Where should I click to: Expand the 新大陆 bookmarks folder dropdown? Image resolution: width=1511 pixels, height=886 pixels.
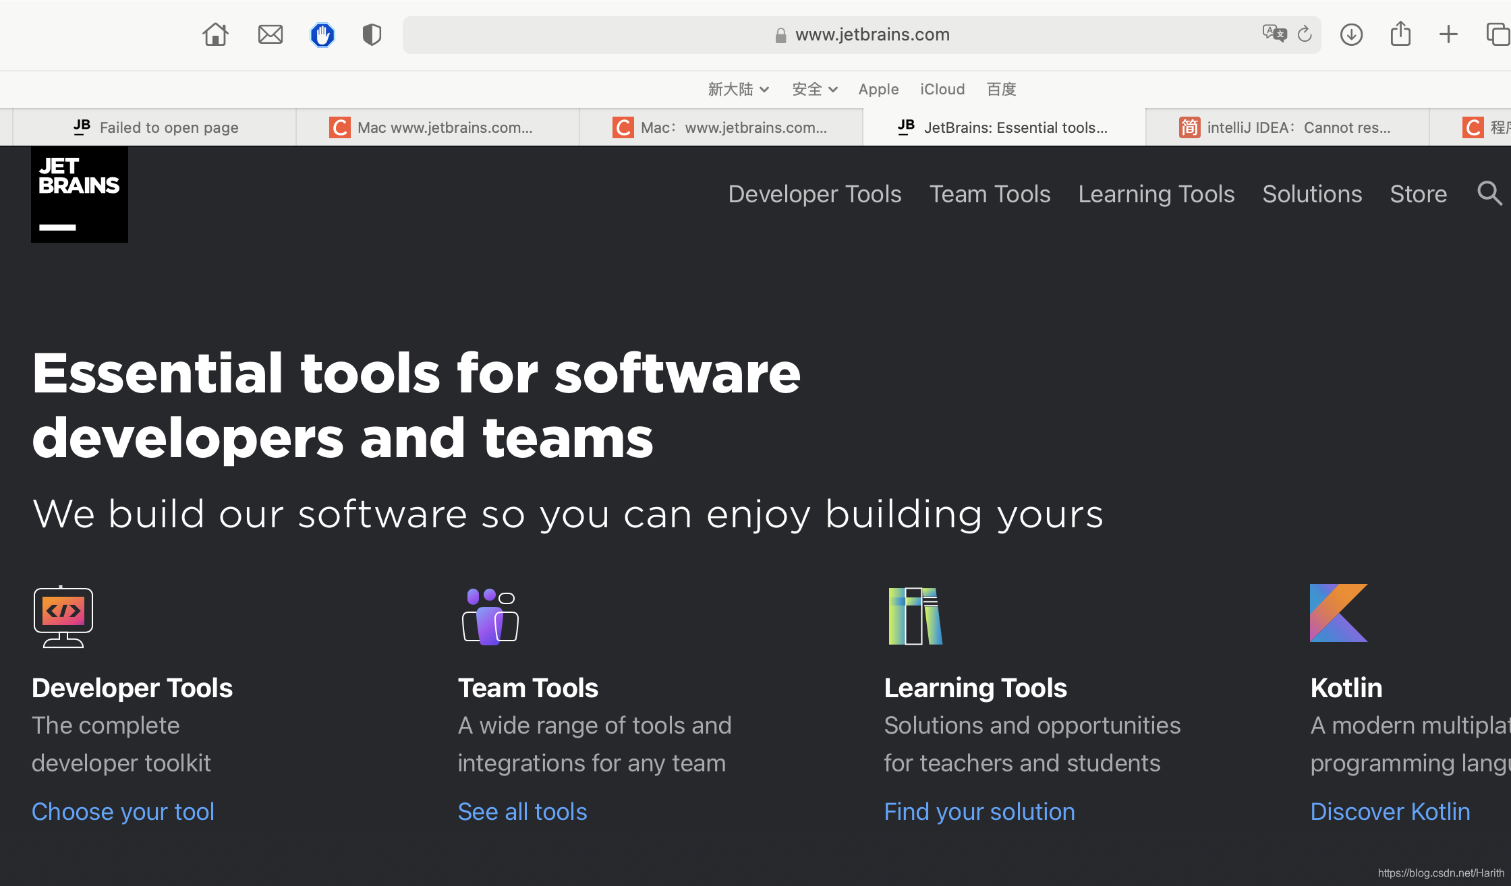738,89
